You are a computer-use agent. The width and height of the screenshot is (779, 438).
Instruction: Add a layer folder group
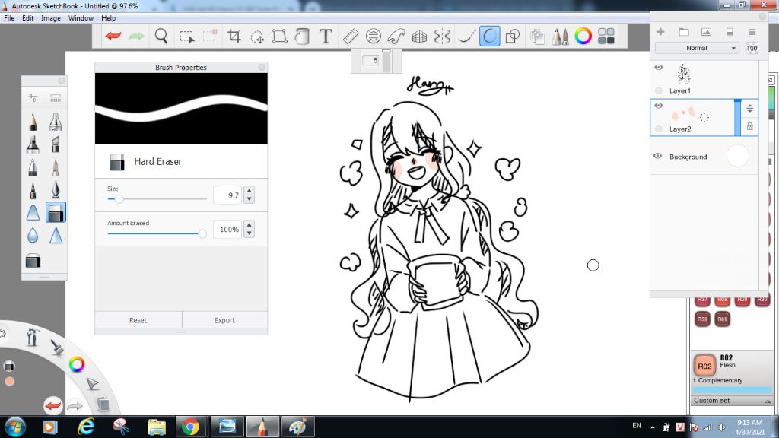coord(684,32)
